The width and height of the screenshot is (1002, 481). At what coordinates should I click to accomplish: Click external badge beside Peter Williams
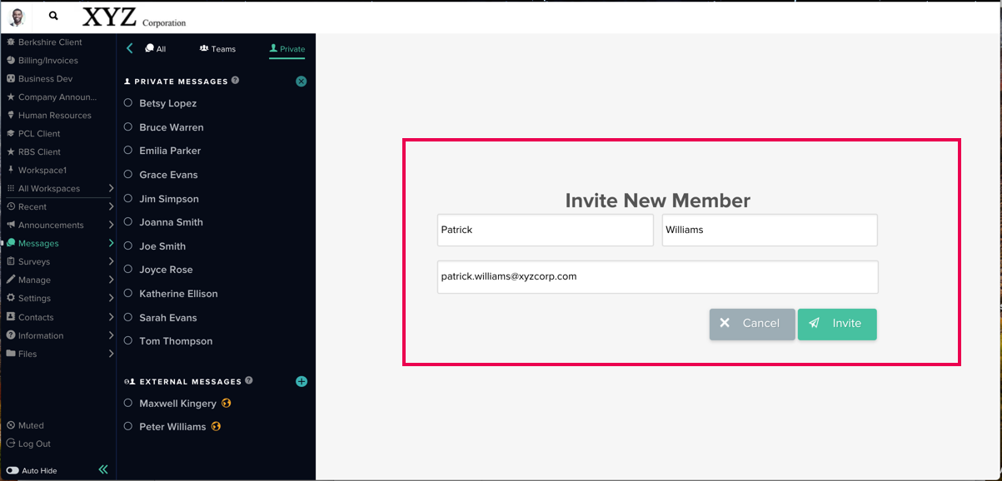coord(217,426)
